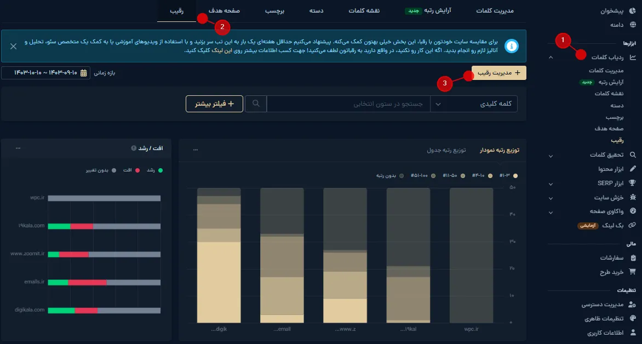Viewport: 642px width, 344px height.
Task: Toggle the افت red legend item
Action: (131, 170)
